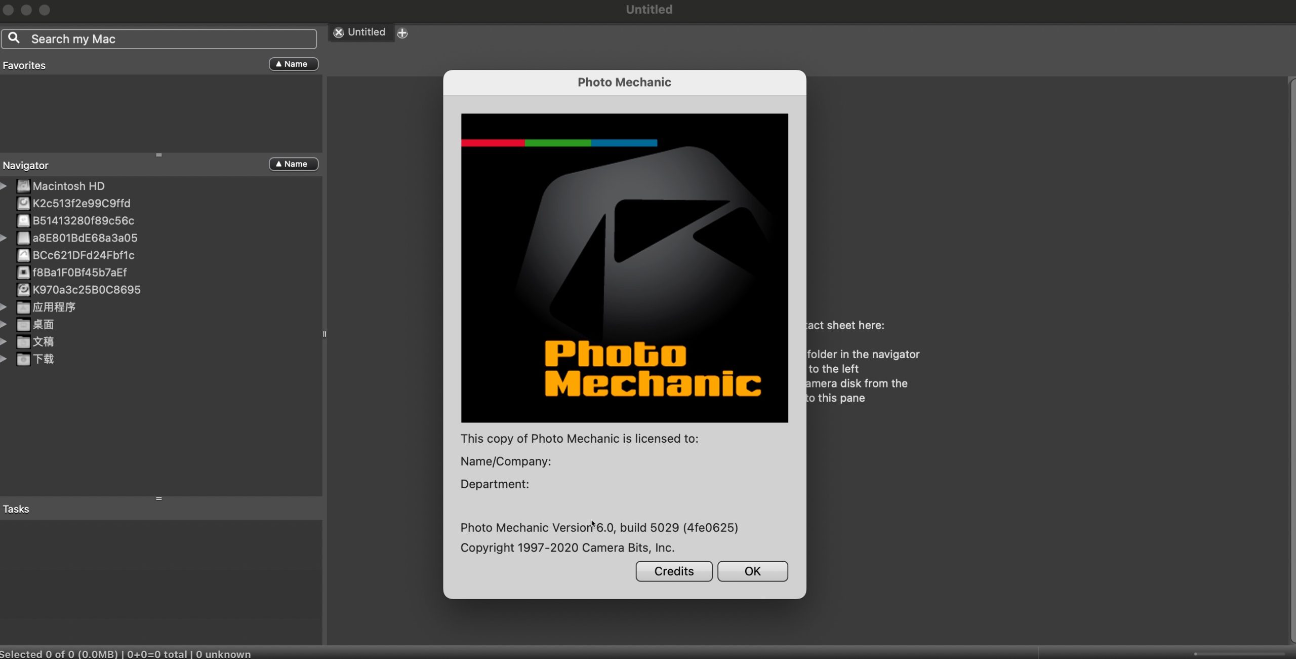The width and height of the screenshot is (1296, 659).
Task: Expand the 应用程序 folder node
Action: tap(4, 307)
